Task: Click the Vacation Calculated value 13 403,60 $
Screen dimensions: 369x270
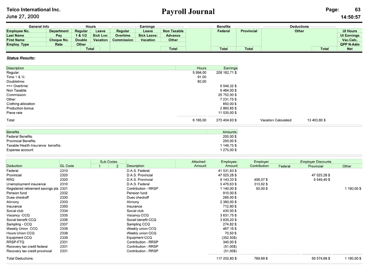Action: tap(316, 120)
